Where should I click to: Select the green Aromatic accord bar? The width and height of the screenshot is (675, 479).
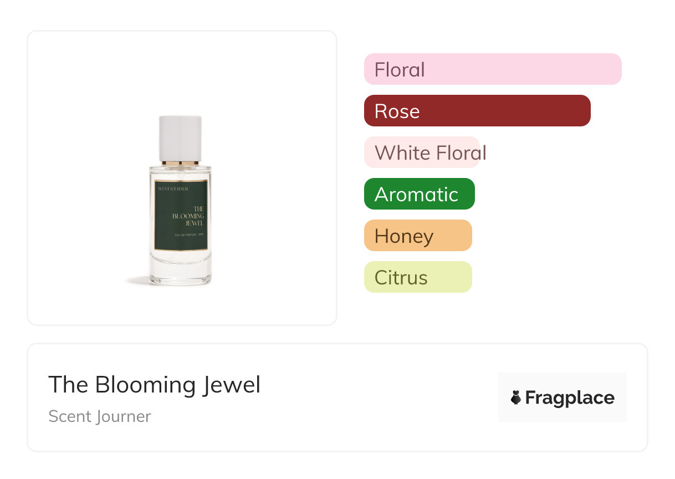click(x=419, y=194)
